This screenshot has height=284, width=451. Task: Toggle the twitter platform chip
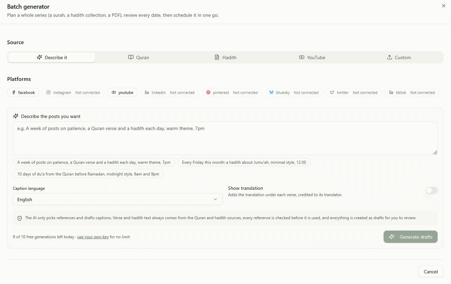pos(354,93)
